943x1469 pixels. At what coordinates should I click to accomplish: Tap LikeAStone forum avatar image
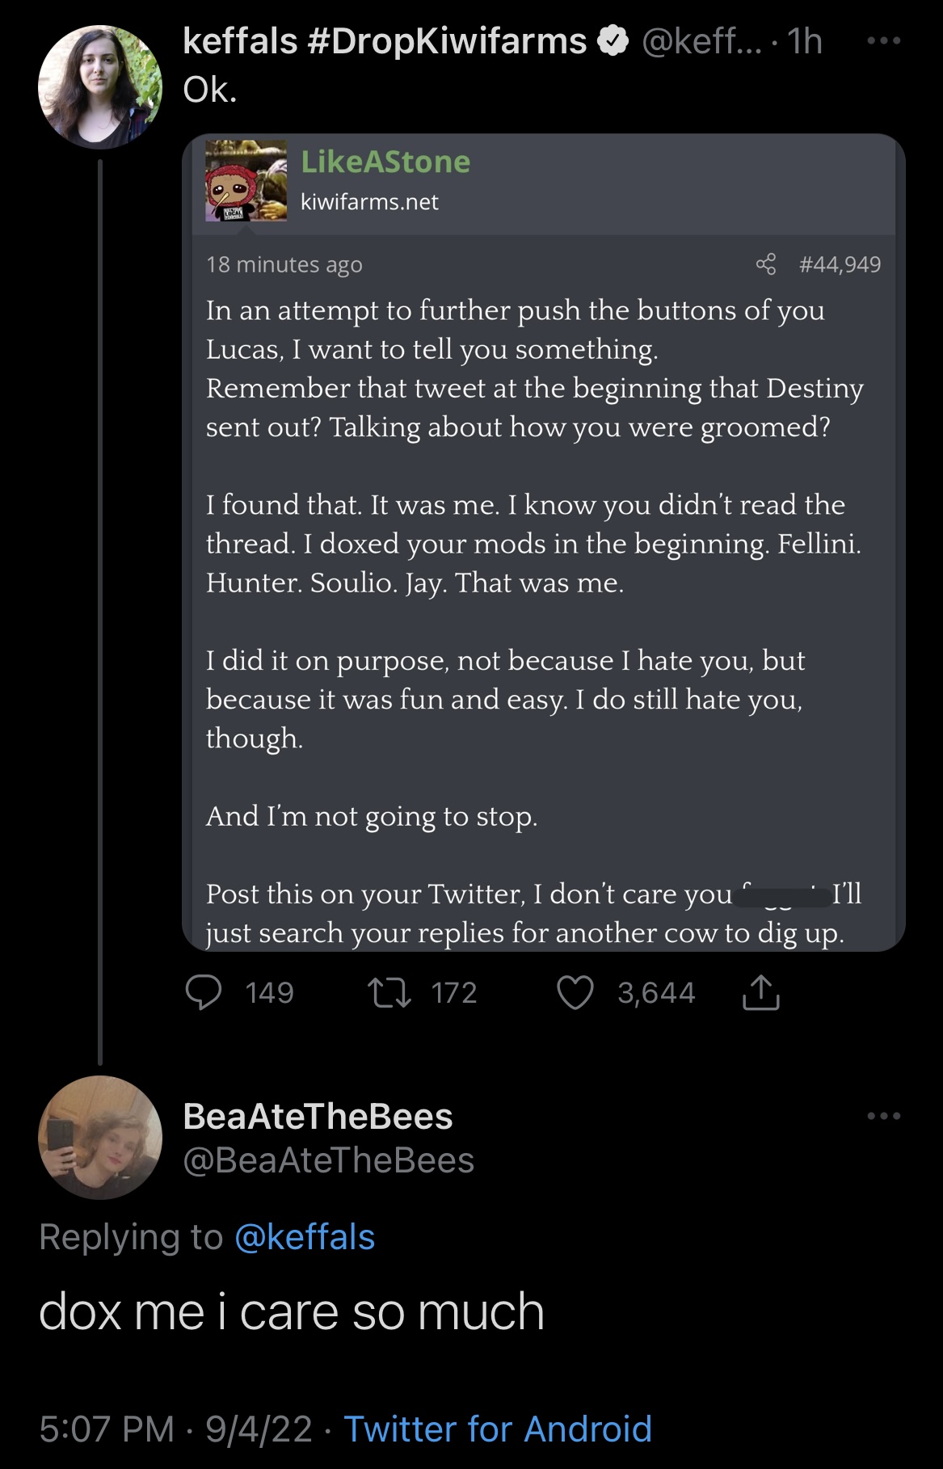pos(246,180)
